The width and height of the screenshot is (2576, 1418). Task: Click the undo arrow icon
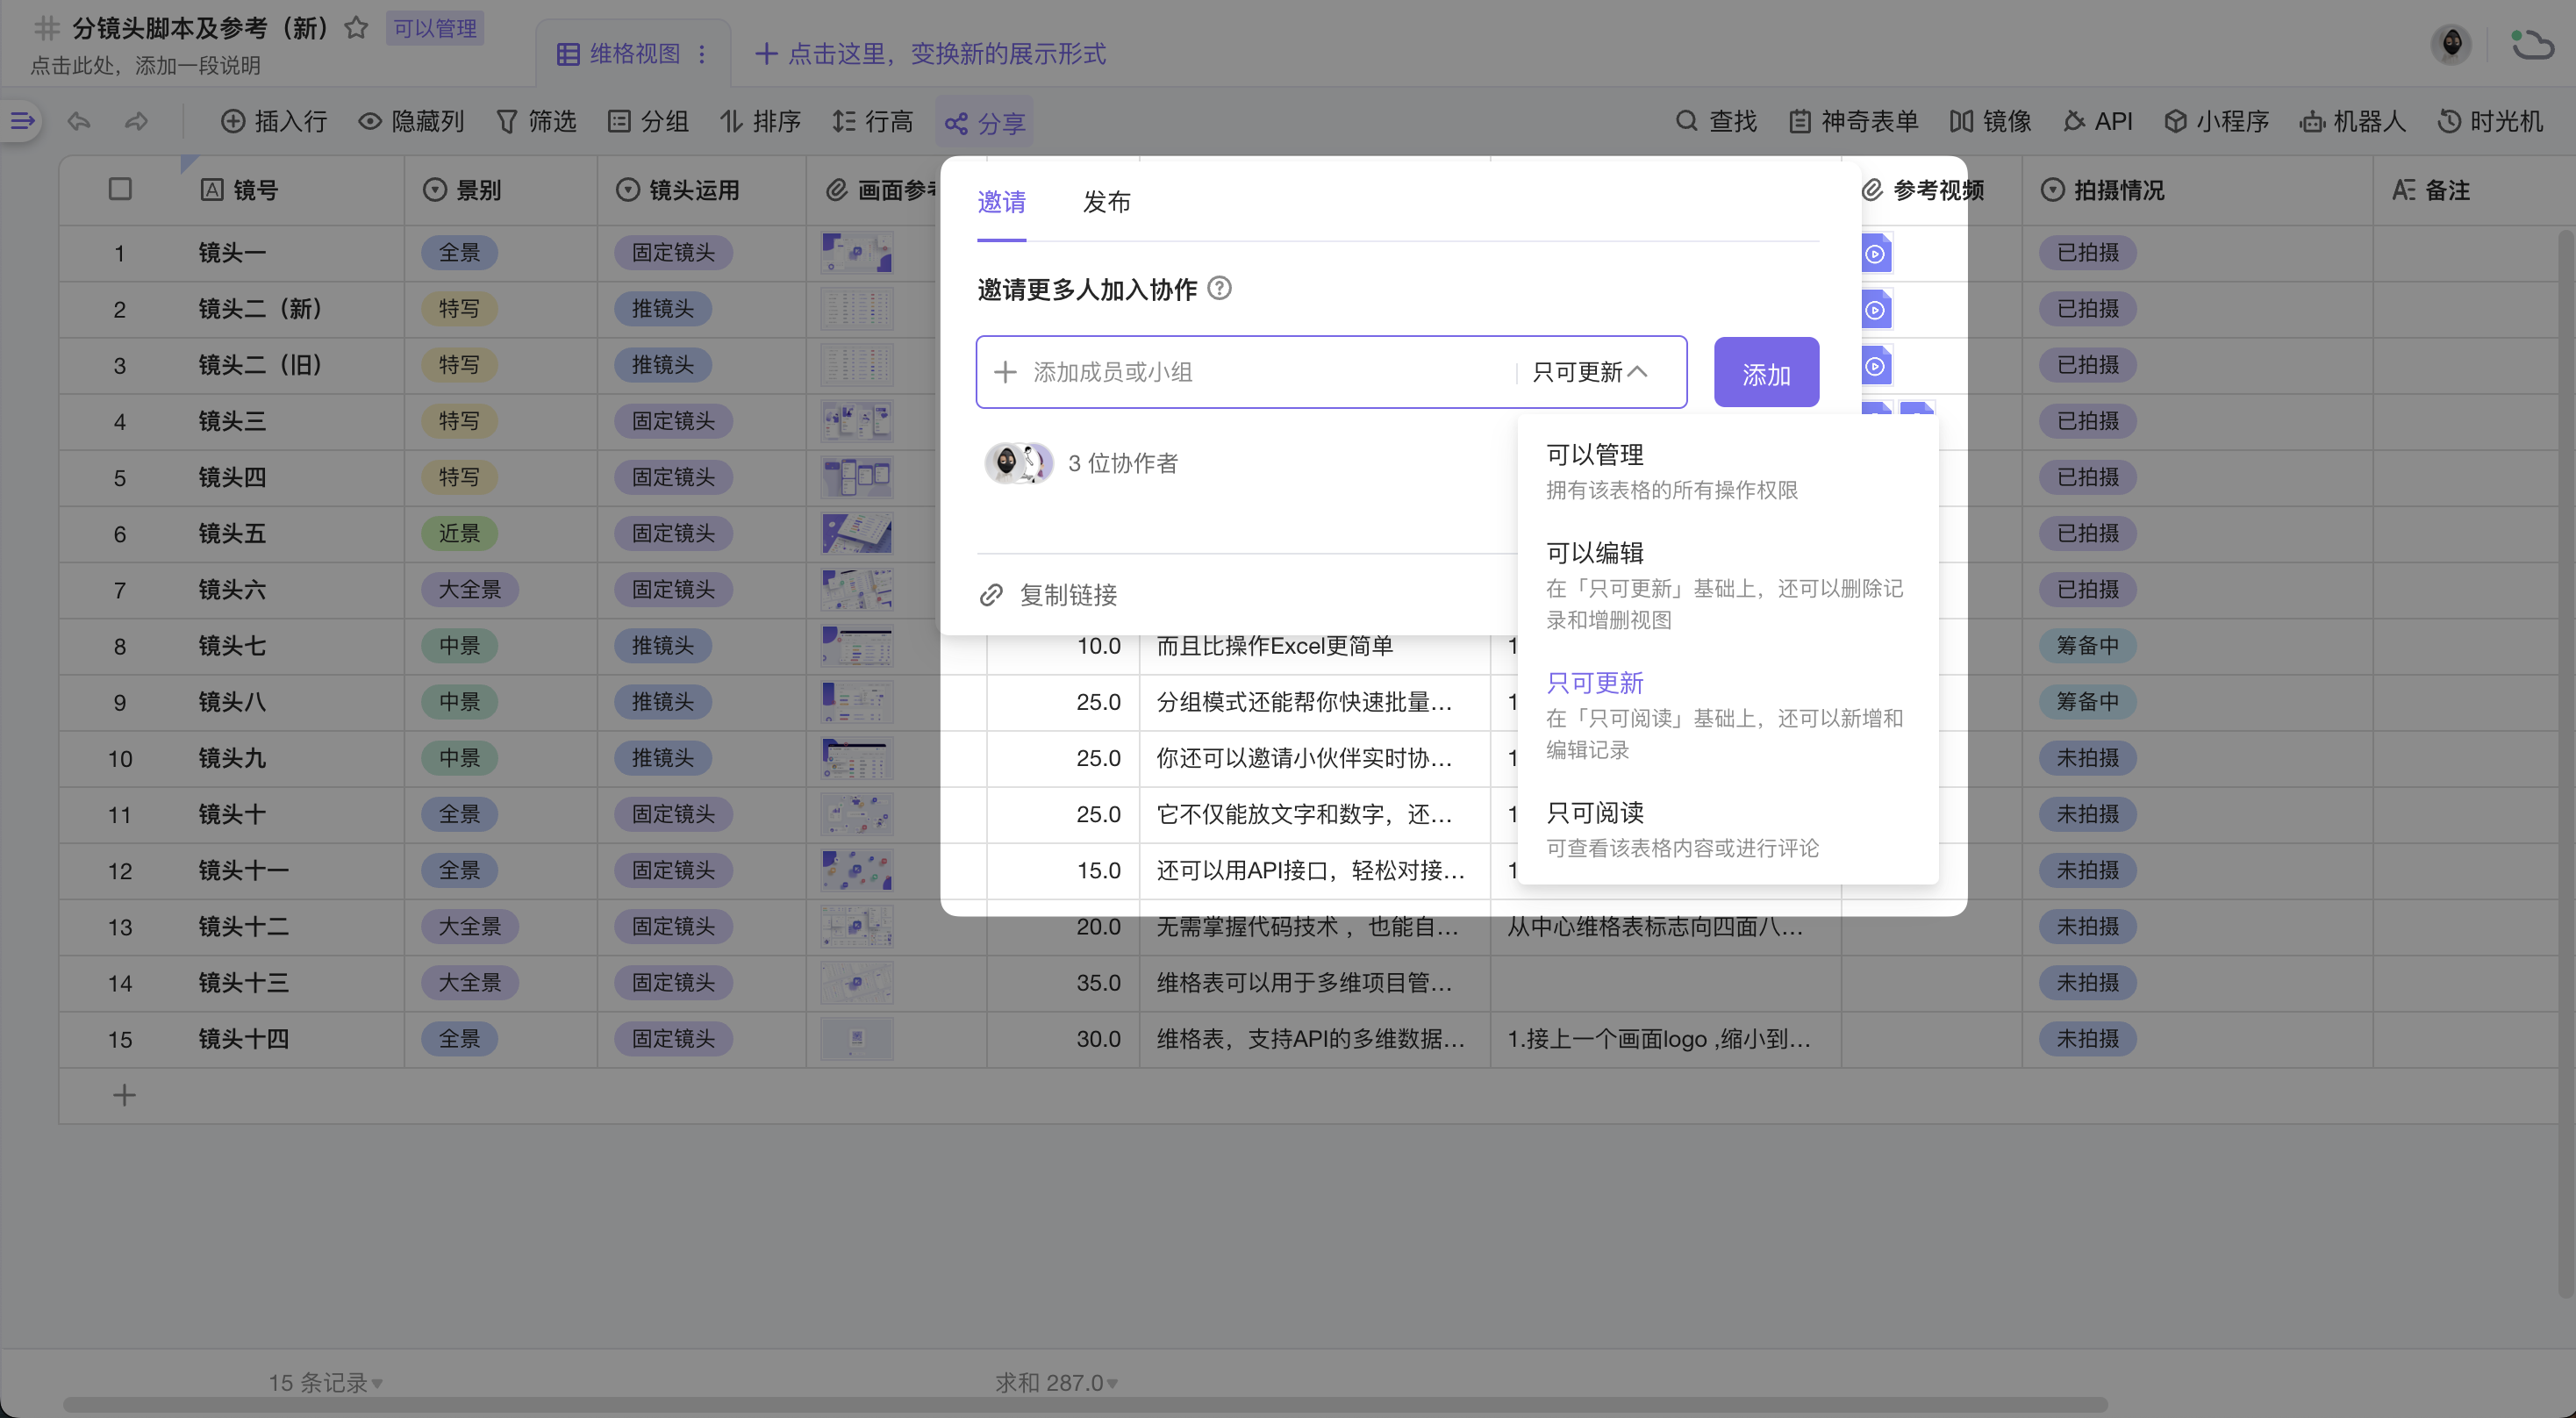click(x=79, y=122)
